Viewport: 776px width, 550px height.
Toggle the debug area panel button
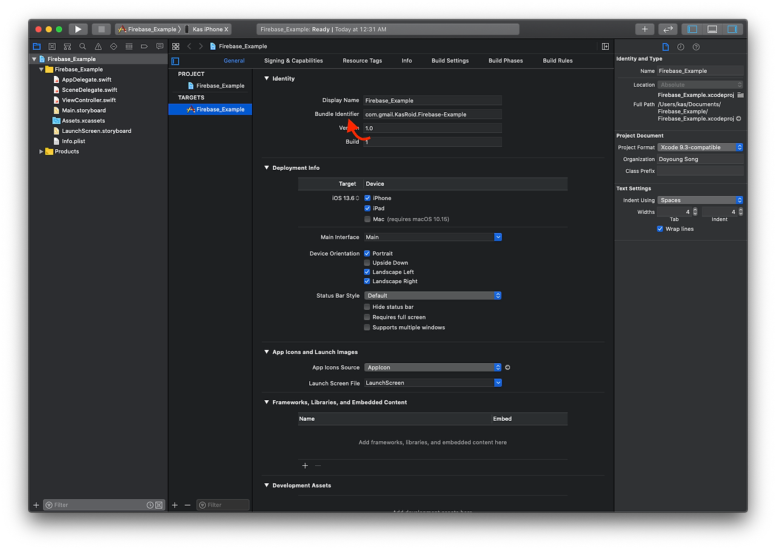(x=712, y=29)
